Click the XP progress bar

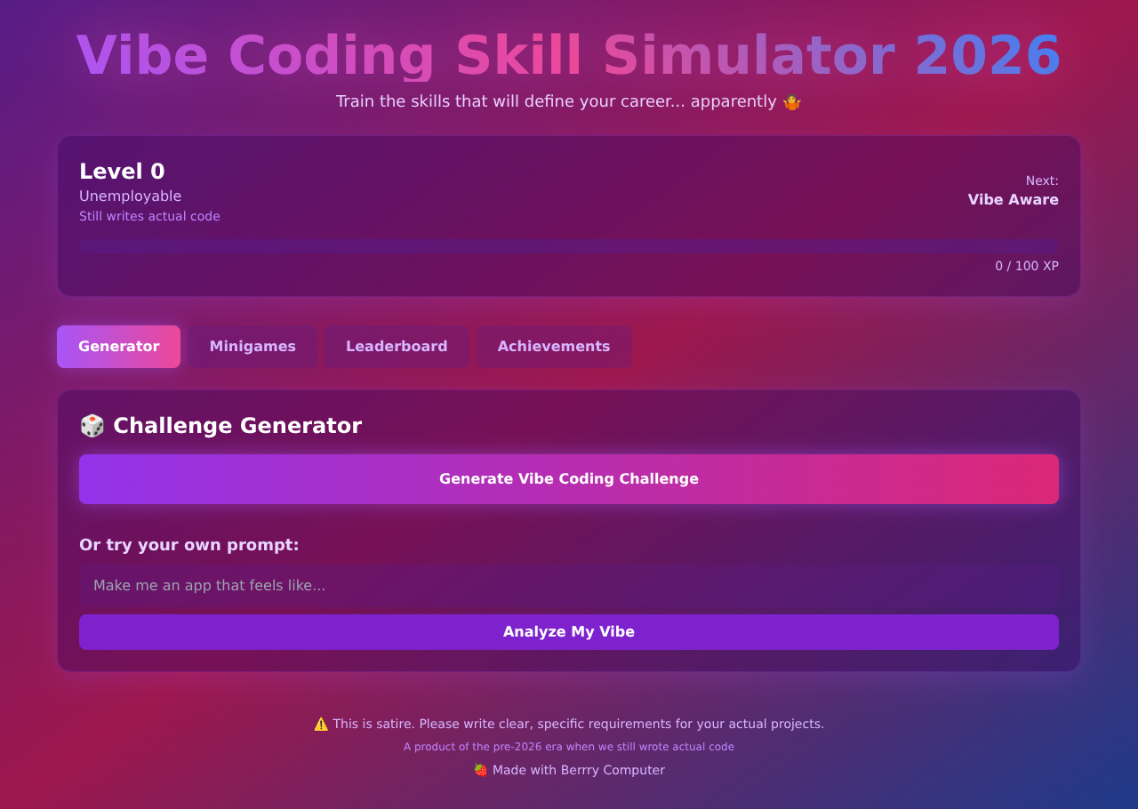[x=569, y=246]
